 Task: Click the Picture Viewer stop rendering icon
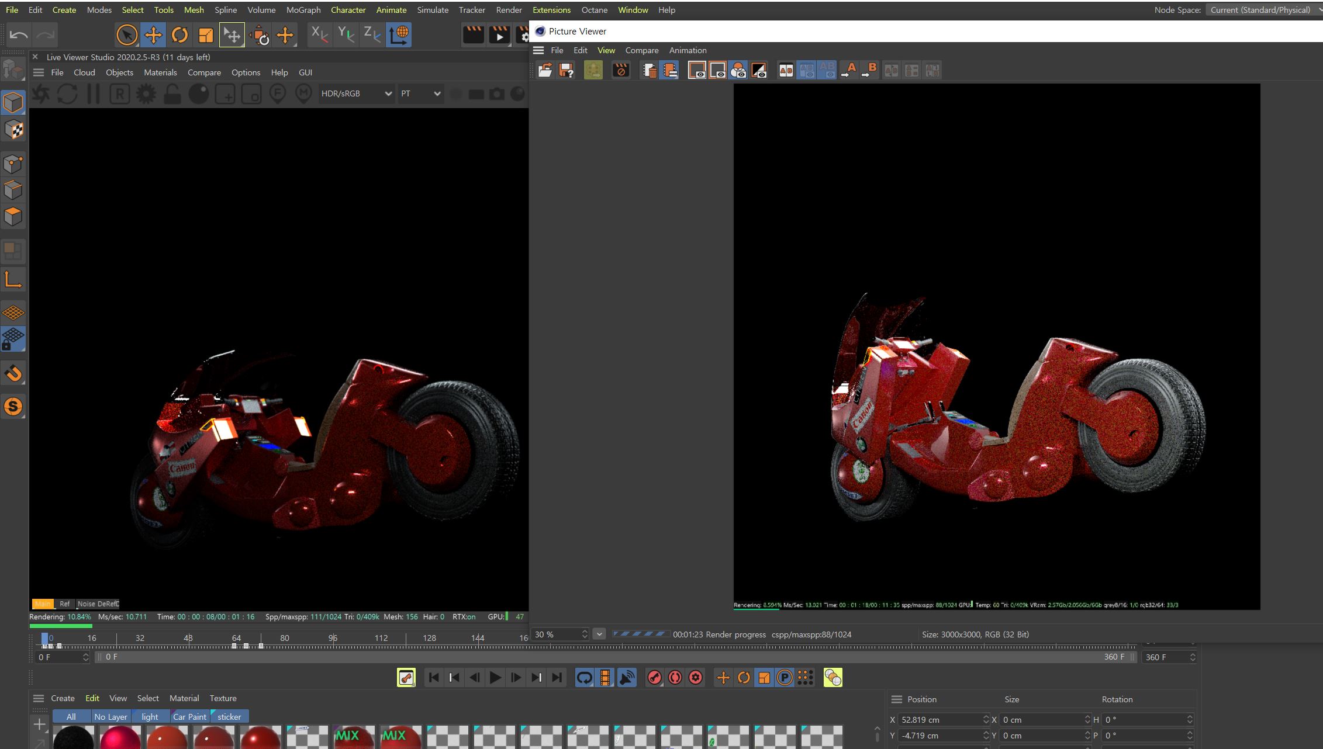[x=621, y=70]
